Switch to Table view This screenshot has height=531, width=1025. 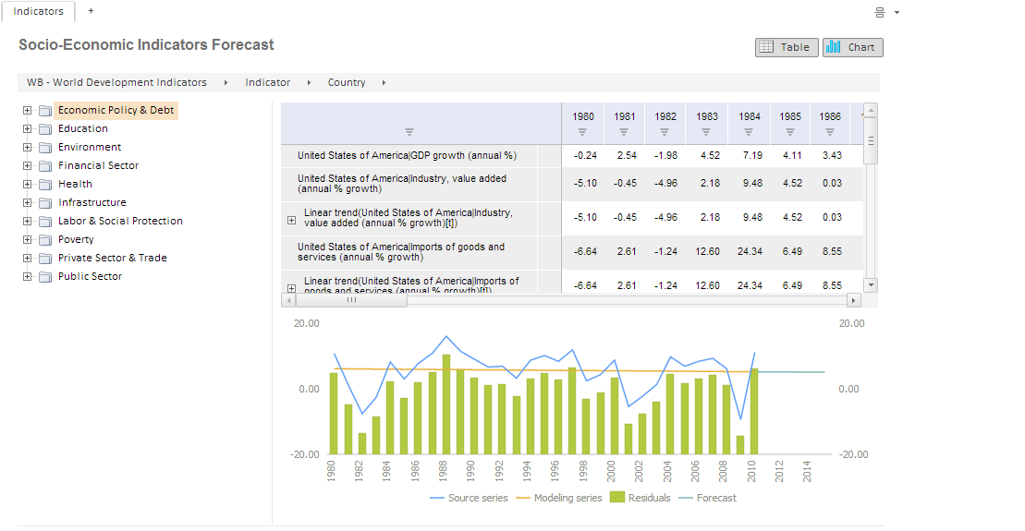[x=787, y=47]
